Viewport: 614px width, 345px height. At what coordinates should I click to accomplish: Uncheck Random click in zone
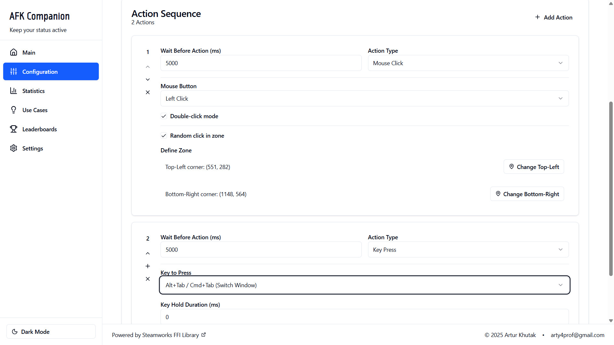click(164, 135)
